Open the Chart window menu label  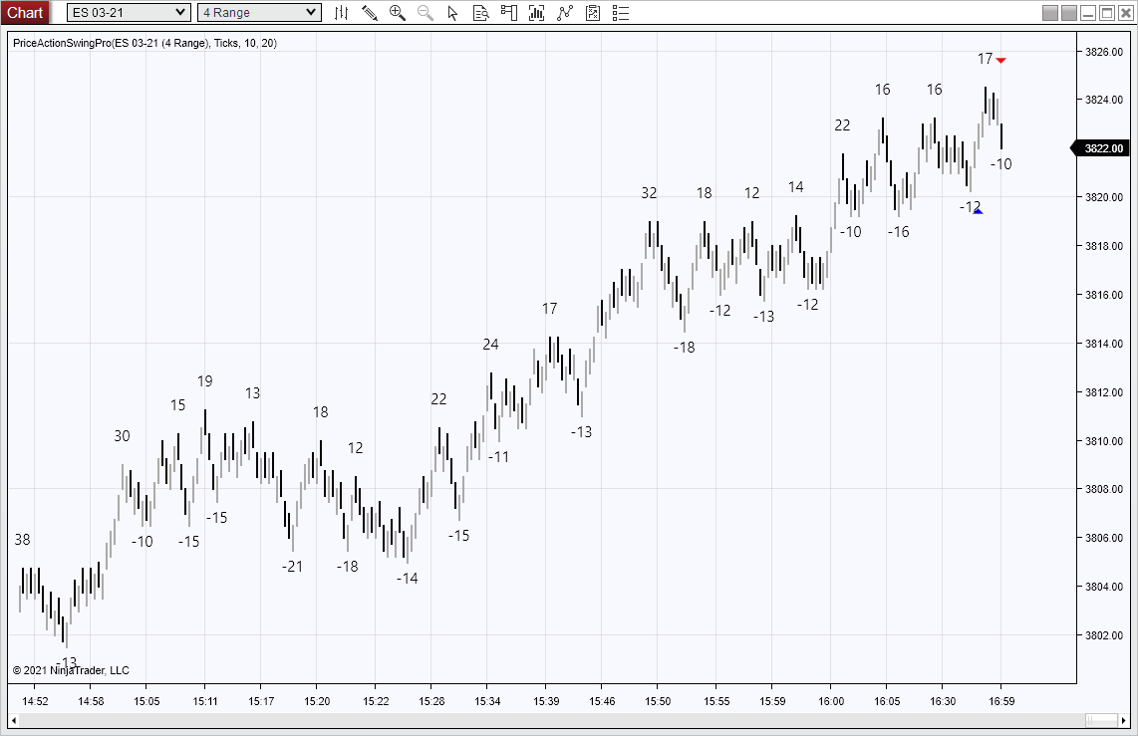[25, 12]
